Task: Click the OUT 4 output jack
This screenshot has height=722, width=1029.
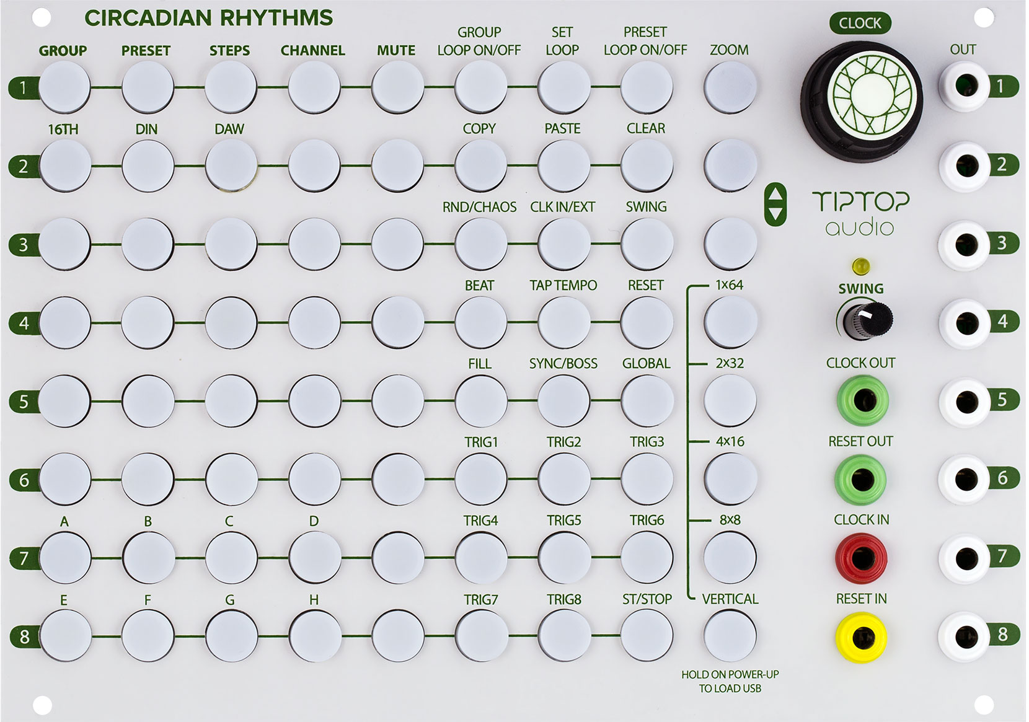Action: 964,322
